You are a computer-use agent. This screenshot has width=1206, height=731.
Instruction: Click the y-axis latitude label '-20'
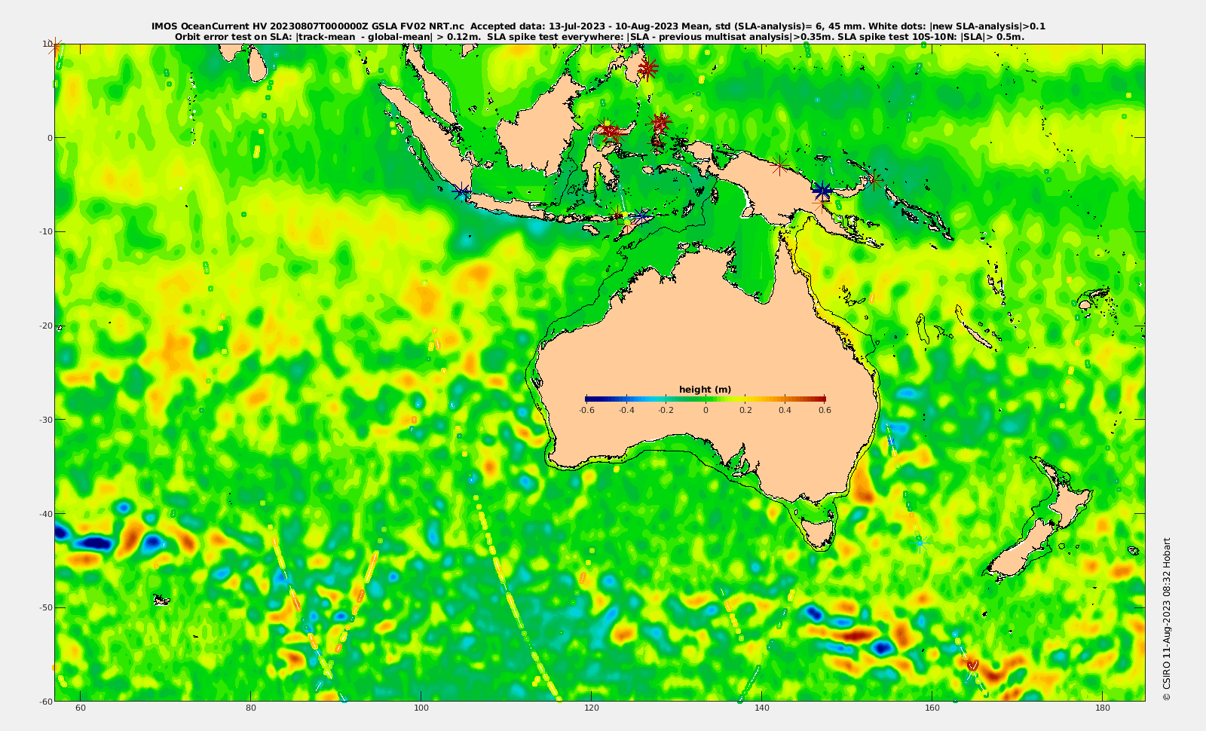point(45,326)
